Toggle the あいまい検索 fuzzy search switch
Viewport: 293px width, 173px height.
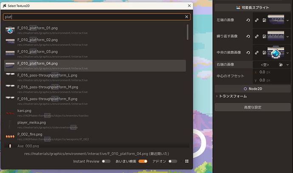tap(143, 161)
